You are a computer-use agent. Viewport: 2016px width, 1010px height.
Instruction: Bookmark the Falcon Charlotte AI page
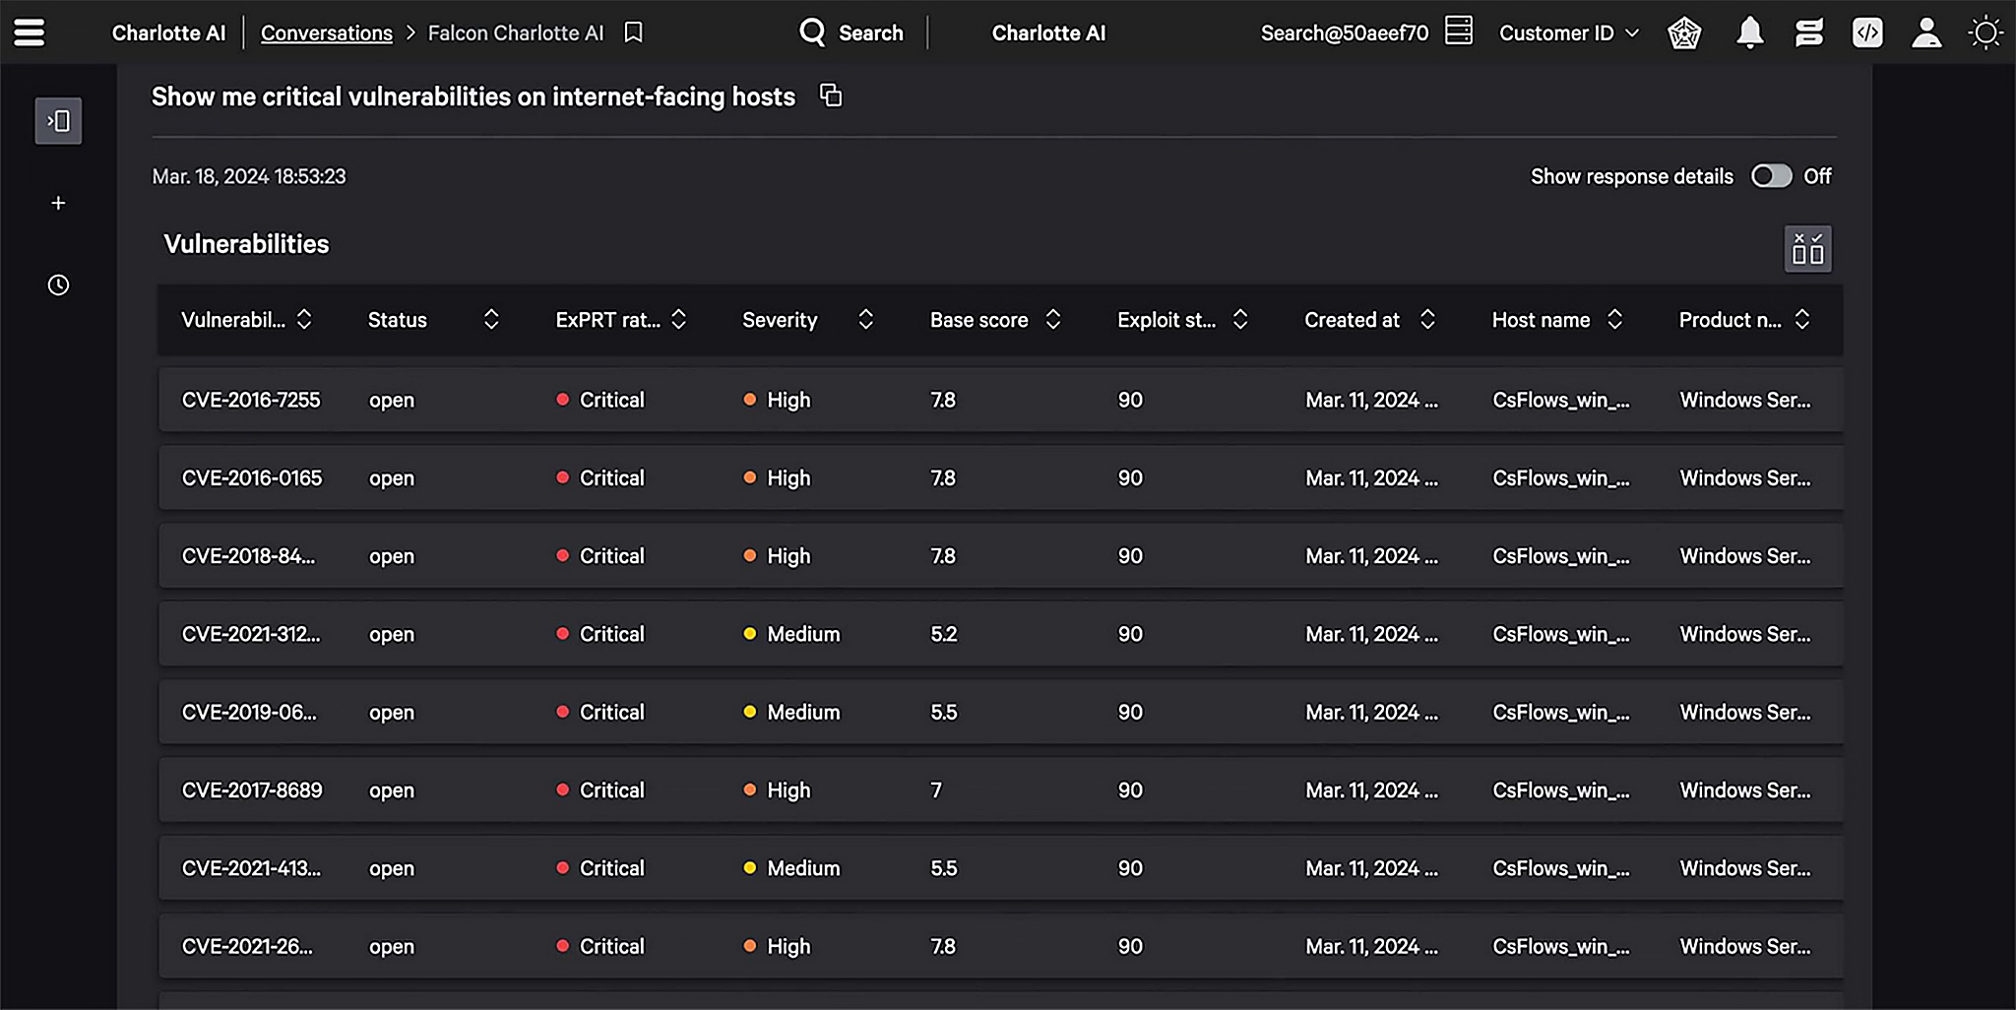pos(634,32)
